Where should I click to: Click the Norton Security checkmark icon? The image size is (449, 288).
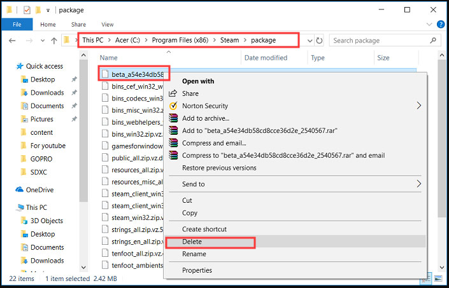(173, 106)
